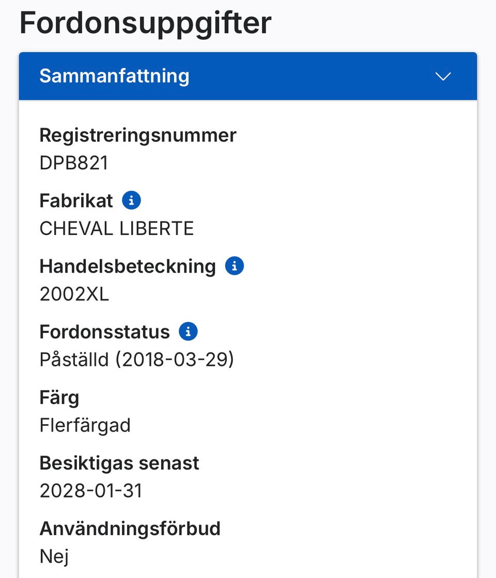Collapse Sammanfattning using the chevron arrow
This screenshot has width=496, height=578.
pos(443,76)
